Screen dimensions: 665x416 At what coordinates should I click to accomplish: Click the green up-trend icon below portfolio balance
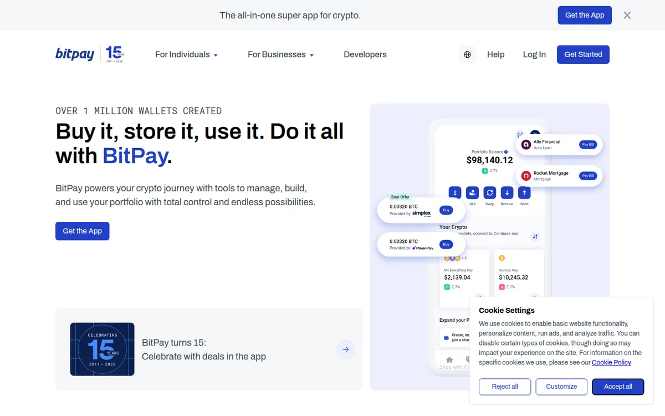point(485,171)
